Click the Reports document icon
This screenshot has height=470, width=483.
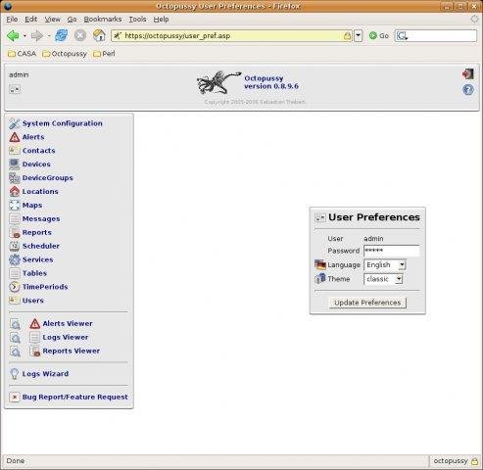[x=15, y=232]
